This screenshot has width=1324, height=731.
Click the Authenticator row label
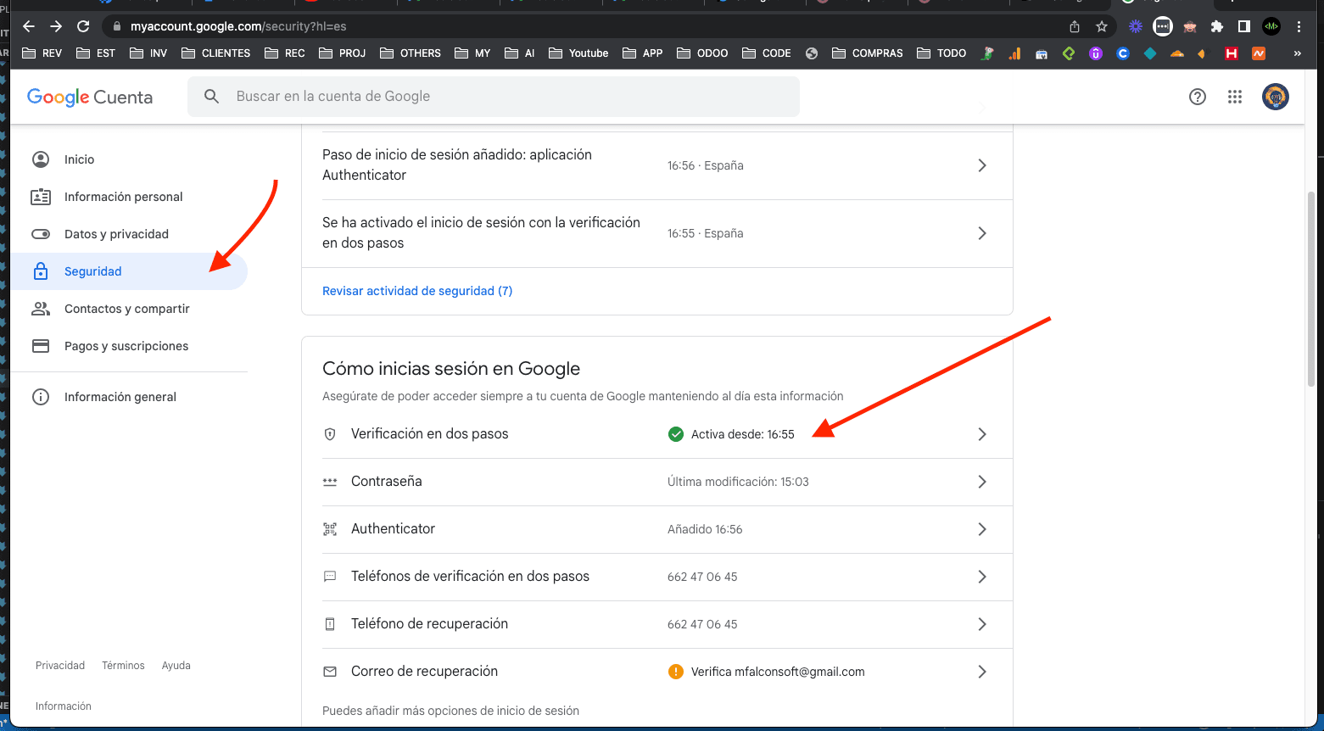tap(394, 529)
